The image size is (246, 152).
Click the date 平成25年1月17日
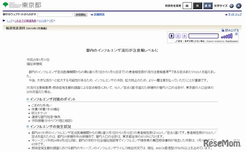pyautogui.click(x=38, y=60)
